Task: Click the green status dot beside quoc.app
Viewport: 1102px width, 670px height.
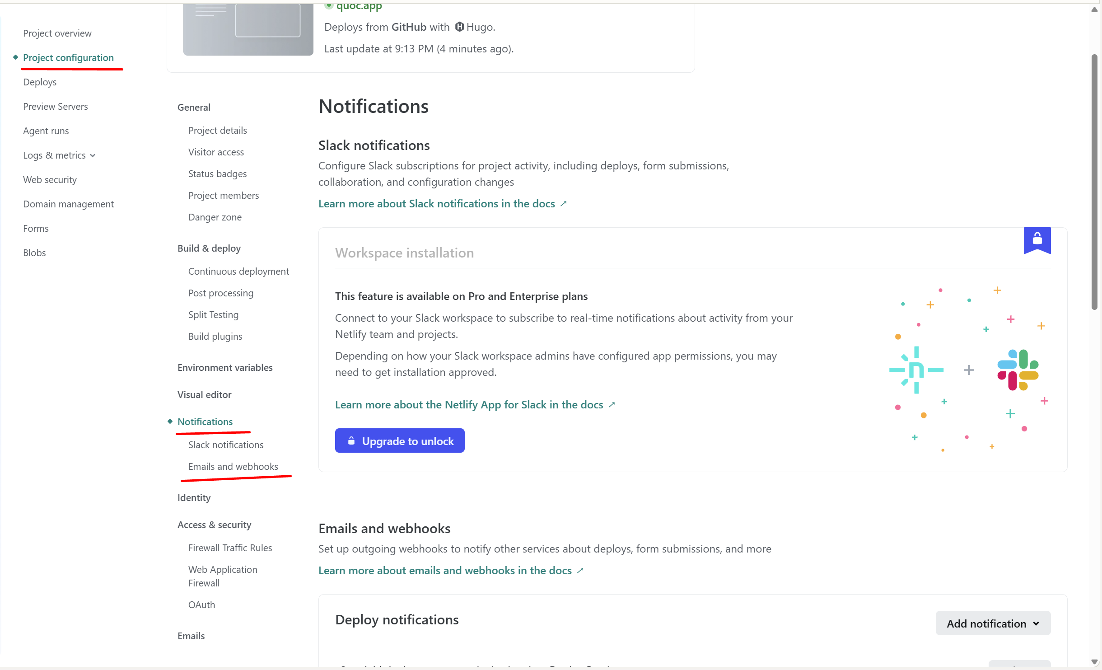Action: tap(329, 6)
